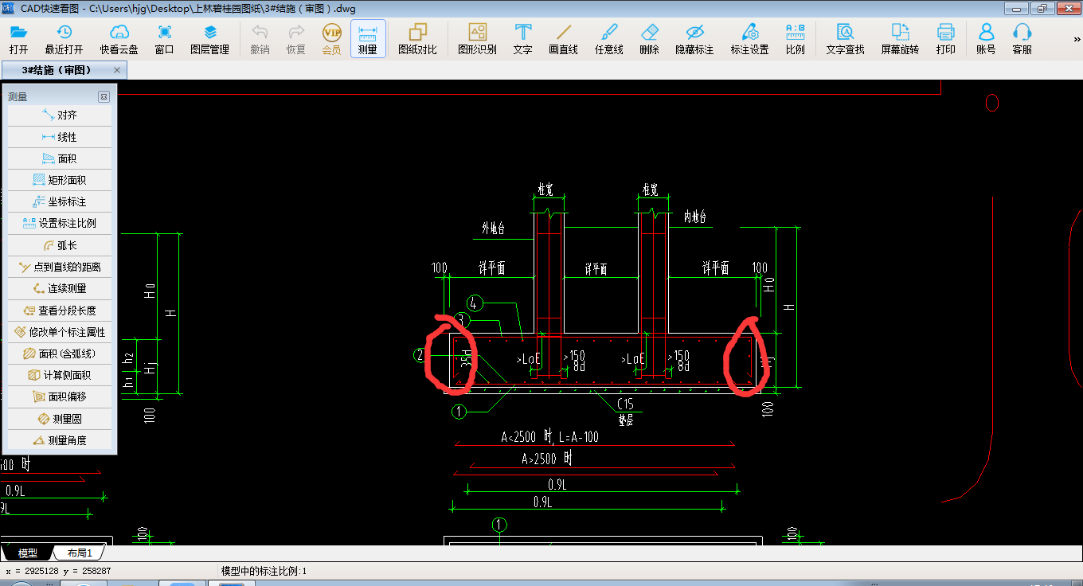The width and height of the screenshot is (1083, 586).
Task: Switch to 模型 model tab
Action: pos(28,553)
